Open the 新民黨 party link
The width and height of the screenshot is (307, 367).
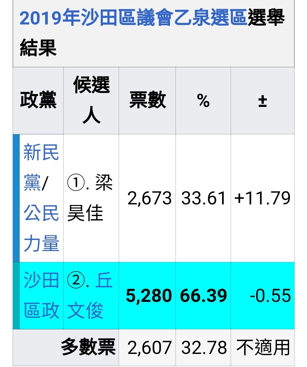[x=41, y=167]
